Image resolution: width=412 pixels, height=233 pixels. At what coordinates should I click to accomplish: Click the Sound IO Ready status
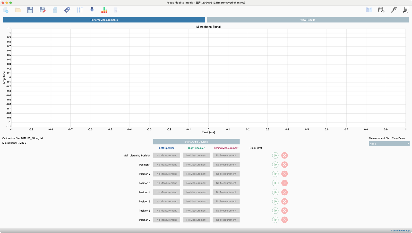(x=400, y=231)
